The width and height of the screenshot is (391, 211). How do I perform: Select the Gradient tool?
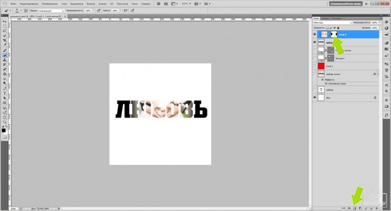click(x=4, y=74)
